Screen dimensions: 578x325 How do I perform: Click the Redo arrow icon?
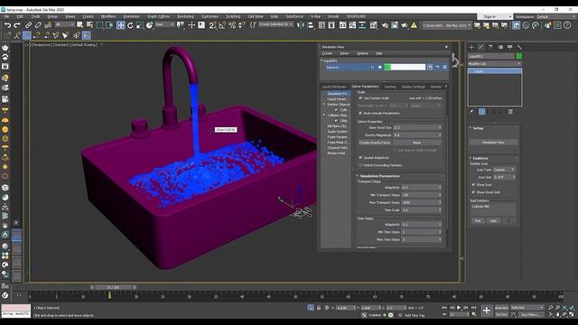coord(17,25)
